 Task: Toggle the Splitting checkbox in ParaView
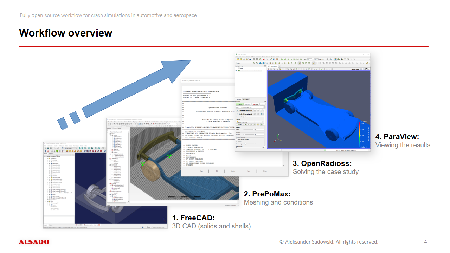pos(237,142)
